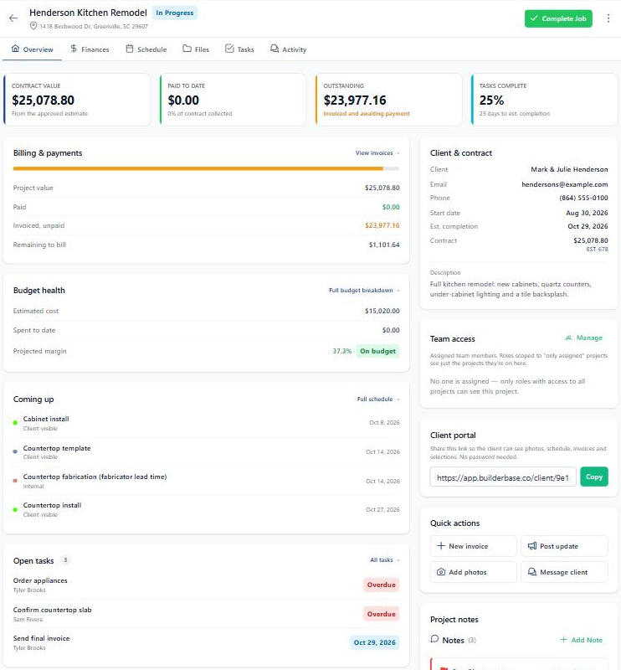Click the Add Note button

click(x=582, y=640)
